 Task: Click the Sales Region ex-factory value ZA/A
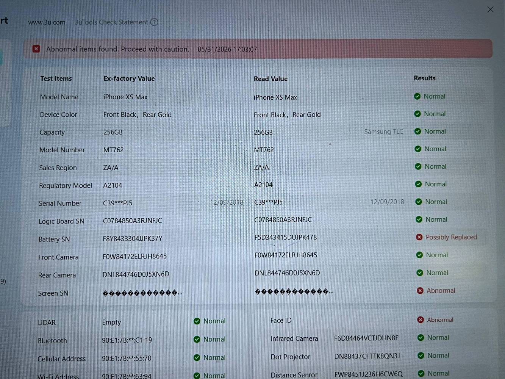(111, 168)
